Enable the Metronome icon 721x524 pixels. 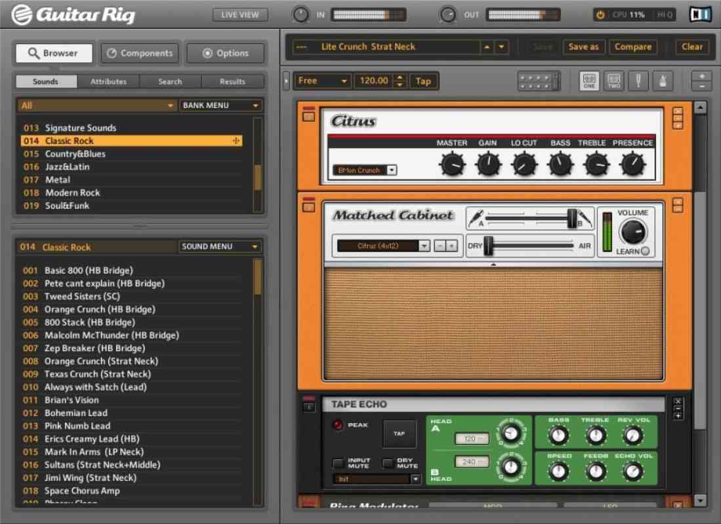click(663, 79)
